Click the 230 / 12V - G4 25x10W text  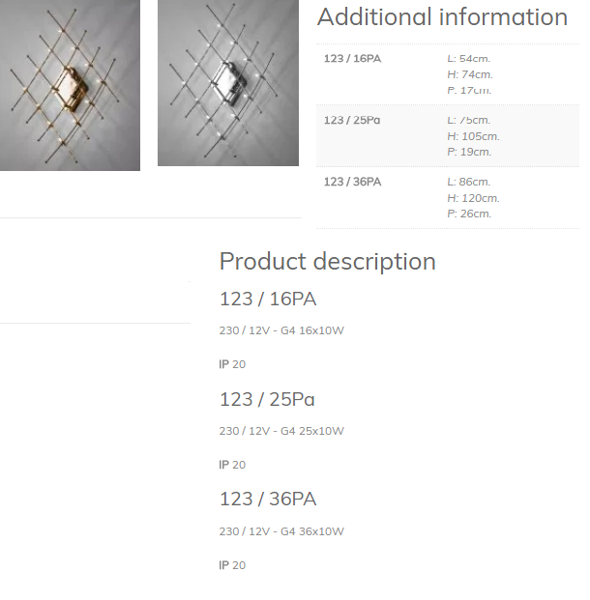coord(281,431)
